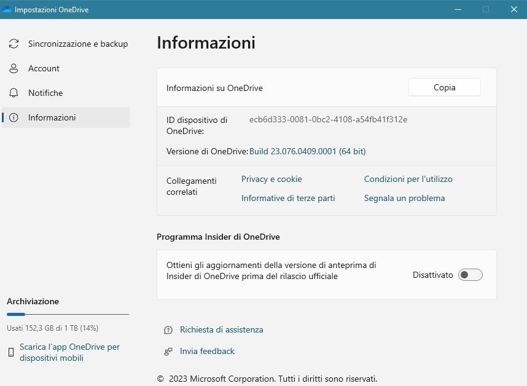Enable the OneDrive Insider preview toggle
The width and height of the screenshot is (527, 386).
point(470,275)
